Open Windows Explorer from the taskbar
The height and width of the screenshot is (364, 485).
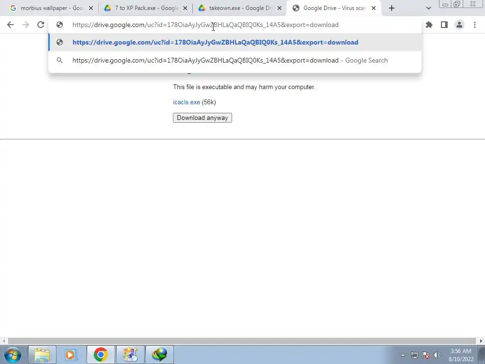point(42,355)
